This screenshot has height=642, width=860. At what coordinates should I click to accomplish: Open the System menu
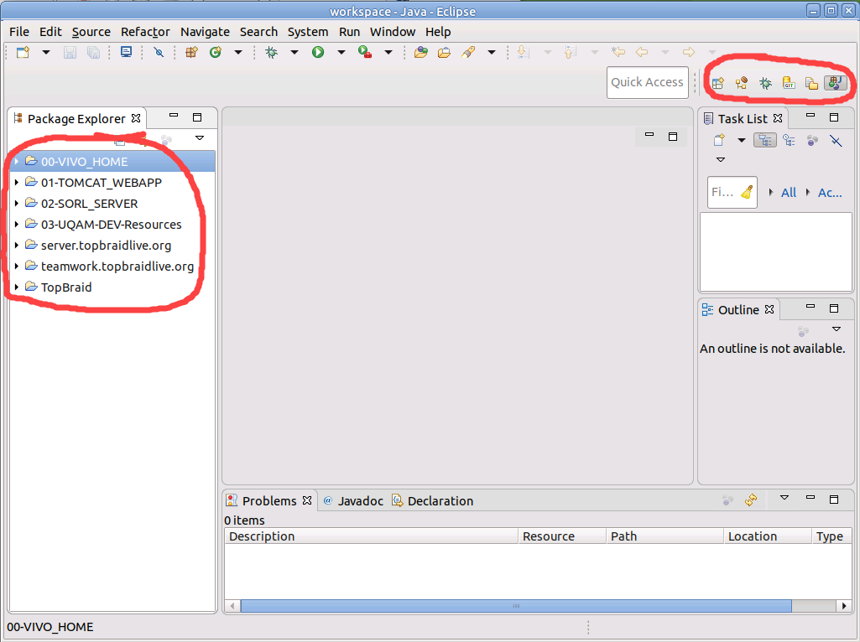(308, 32)
